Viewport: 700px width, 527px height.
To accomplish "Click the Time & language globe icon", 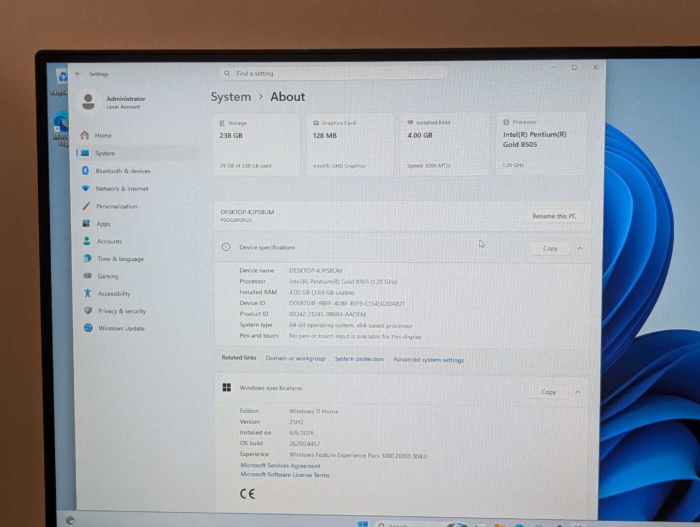I will 87,258.
